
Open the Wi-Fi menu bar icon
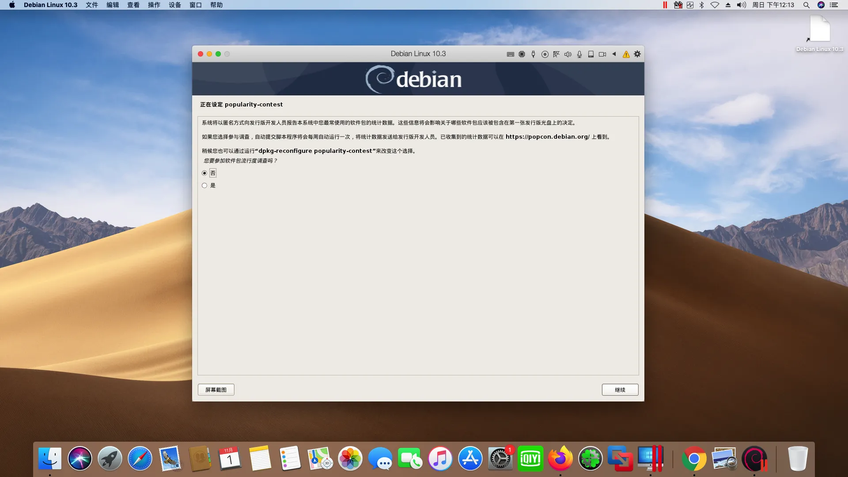[x=715, y=5]
